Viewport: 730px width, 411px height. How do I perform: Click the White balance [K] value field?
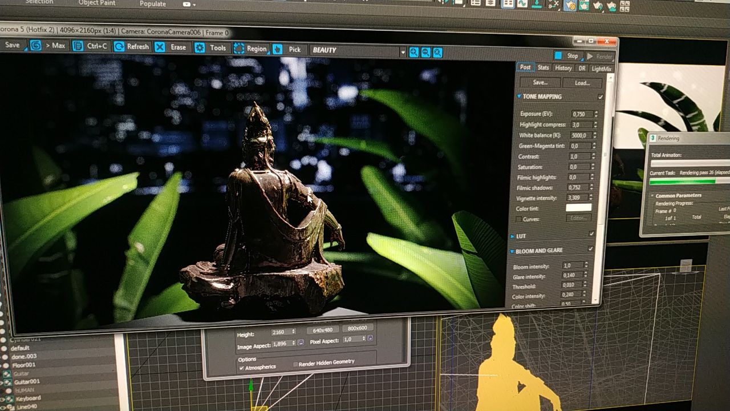click(582, 135)
